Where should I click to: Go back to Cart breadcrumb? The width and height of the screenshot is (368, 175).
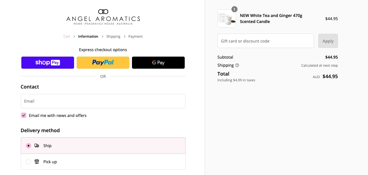coord(67,36)
